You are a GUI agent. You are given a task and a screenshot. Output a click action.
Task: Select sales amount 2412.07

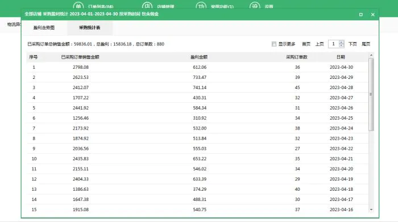pos(81,87)
